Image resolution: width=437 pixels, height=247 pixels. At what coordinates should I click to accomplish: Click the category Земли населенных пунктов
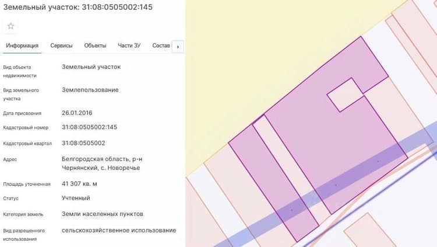coord(103,214)
